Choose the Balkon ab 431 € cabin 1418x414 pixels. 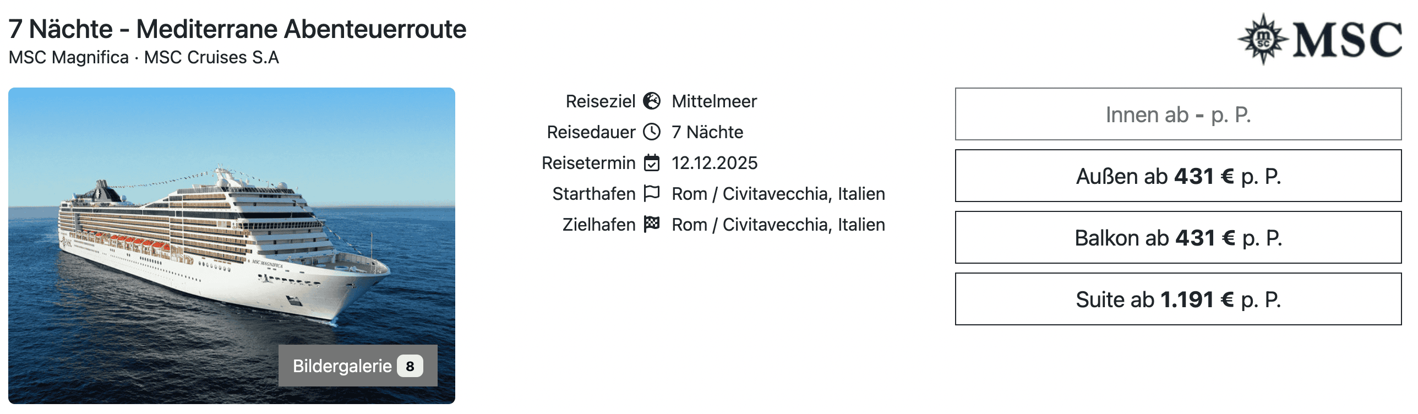1178,238
